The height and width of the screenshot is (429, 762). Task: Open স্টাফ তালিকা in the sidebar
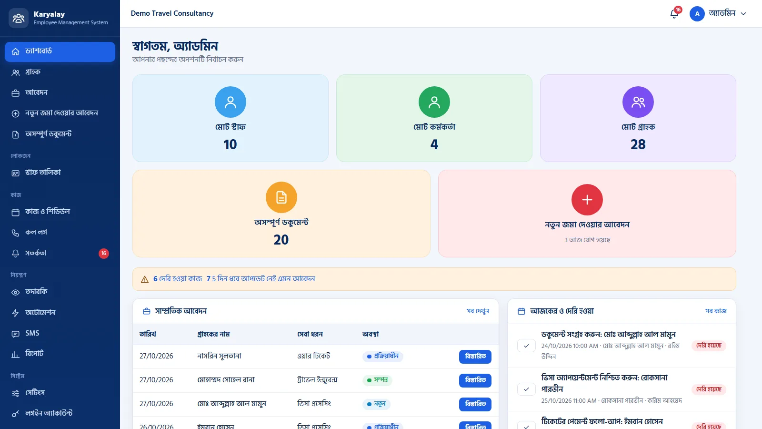point(60,173)
